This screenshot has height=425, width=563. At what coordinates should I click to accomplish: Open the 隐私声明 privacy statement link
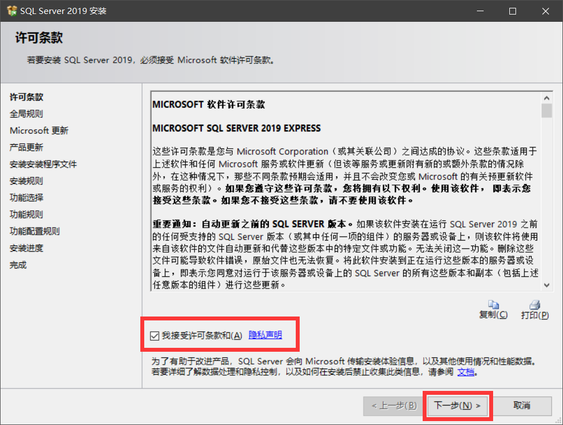(x=265, y=335)
